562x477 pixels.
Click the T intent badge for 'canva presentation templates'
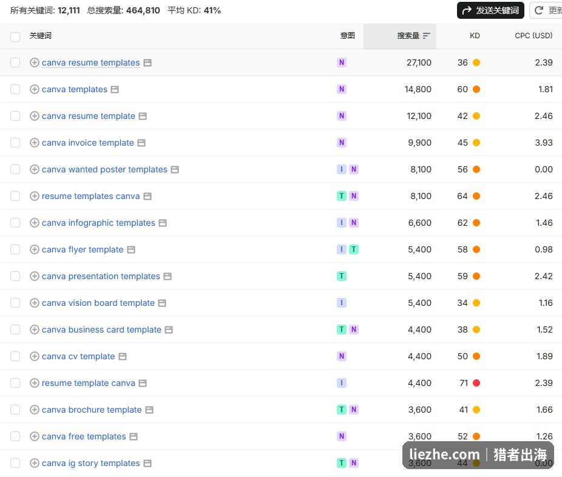pyautogui.click(x=342, y=276)
